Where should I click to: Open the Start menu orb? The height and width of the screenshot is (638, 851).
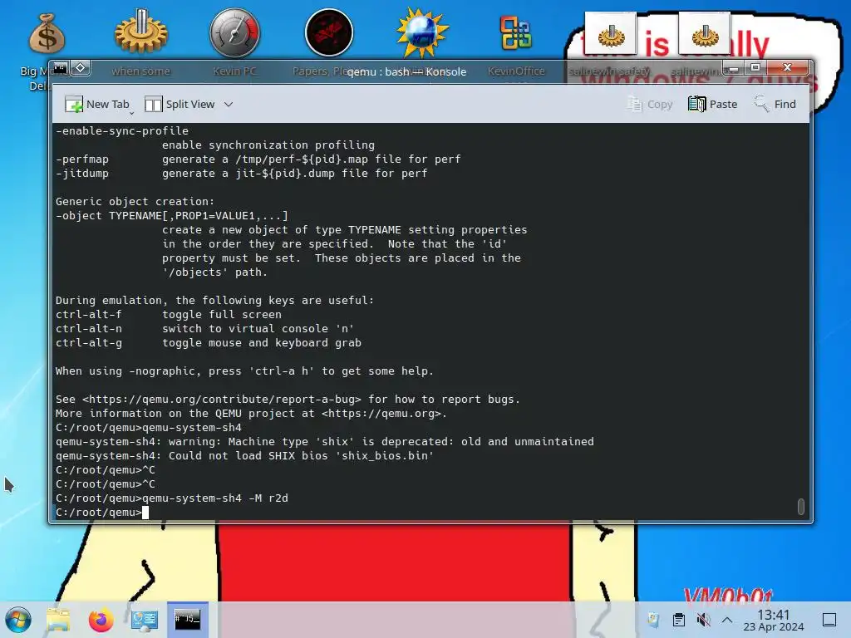coord(18,620)
